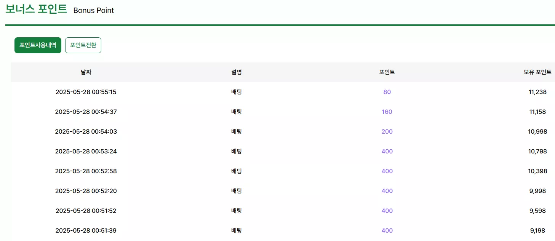Select the row dated 2025-05-28 00:54:03
This screenshot has height=241, width=555.
click(283, 131)
